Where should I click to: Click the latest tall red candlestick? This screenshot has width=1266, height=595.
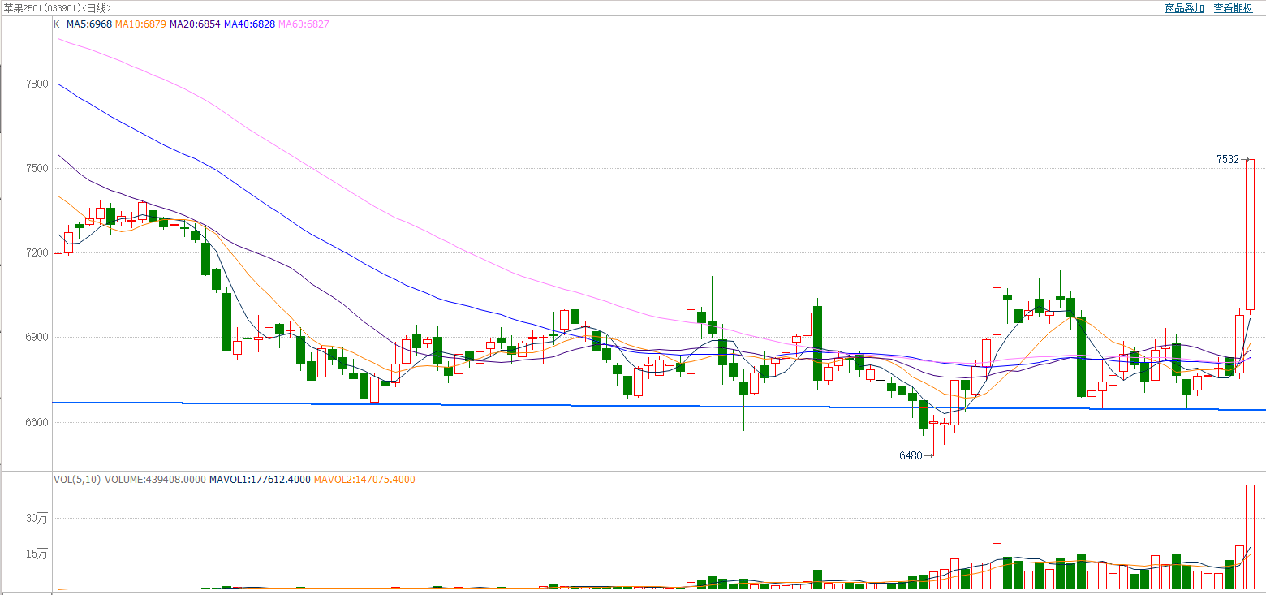(1251, 234)
